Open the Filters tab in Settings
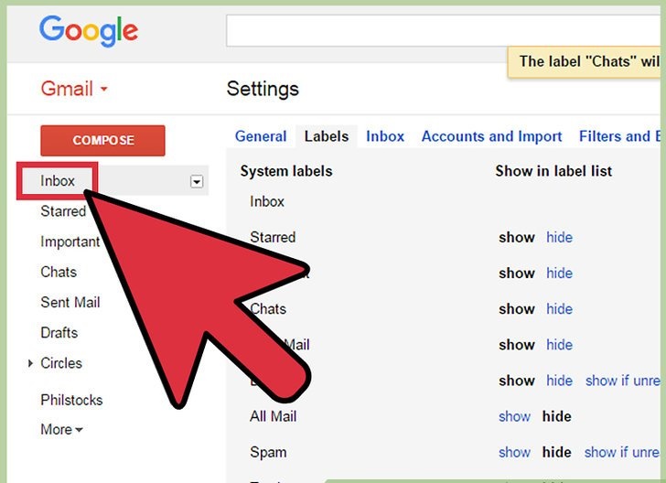Viewport: 666px width, 483px height. tap(619, 136)
